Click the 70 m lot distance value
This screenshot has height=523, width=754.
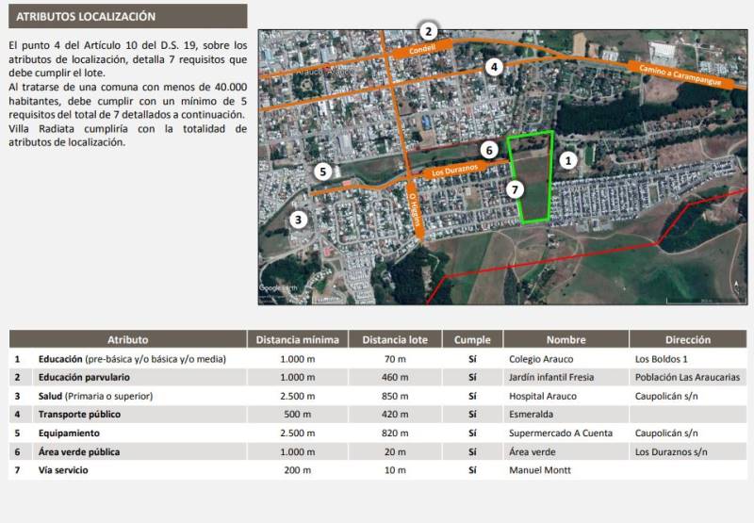395,359
